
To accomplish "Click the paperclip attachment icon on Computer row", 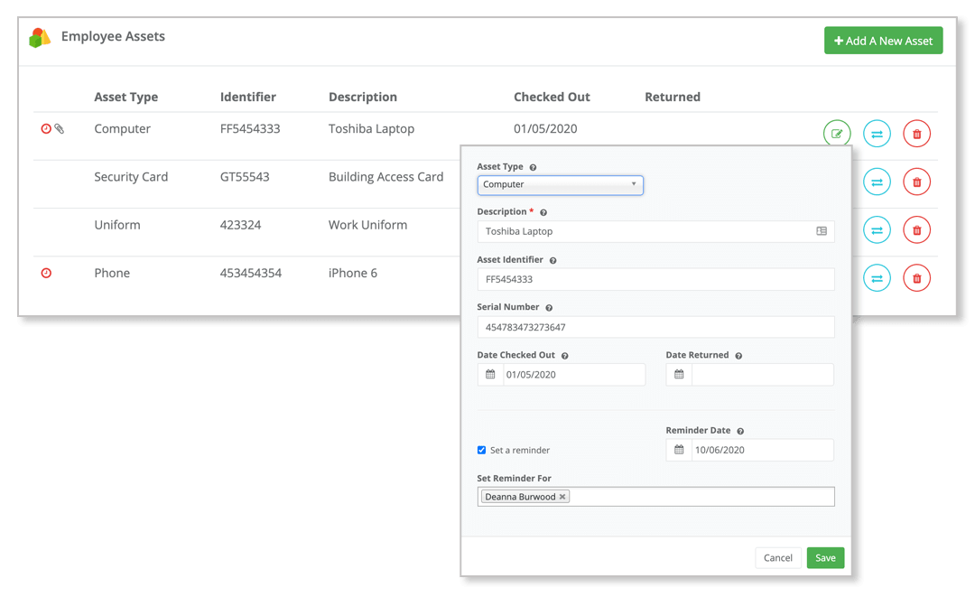I will tap(60, 129).
